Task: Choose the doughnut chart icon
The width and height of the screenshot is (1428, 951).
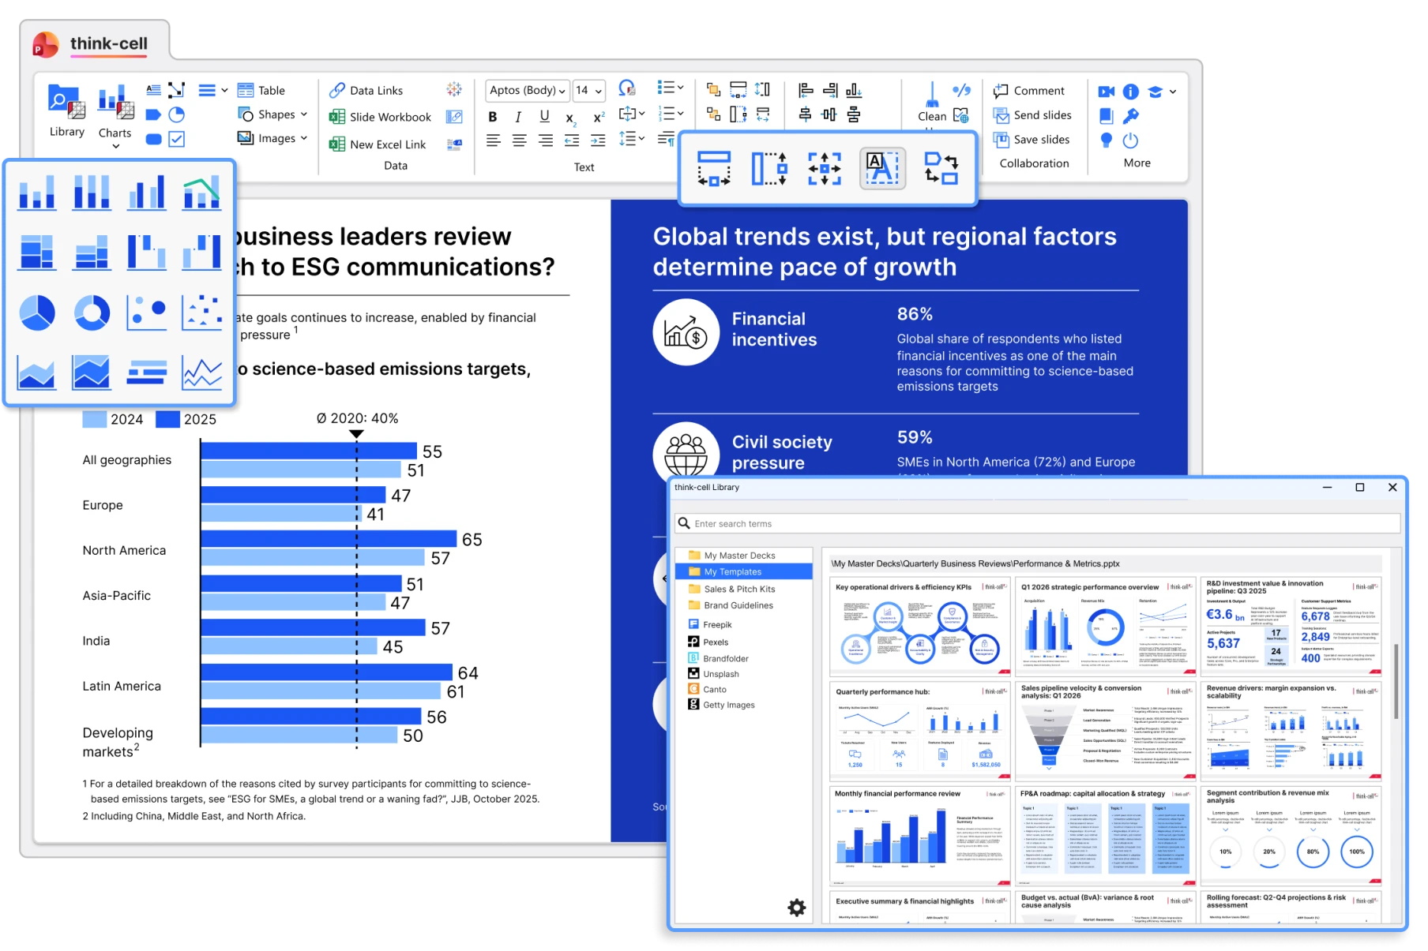Action: pyautogui.click(x=92, y=313)
